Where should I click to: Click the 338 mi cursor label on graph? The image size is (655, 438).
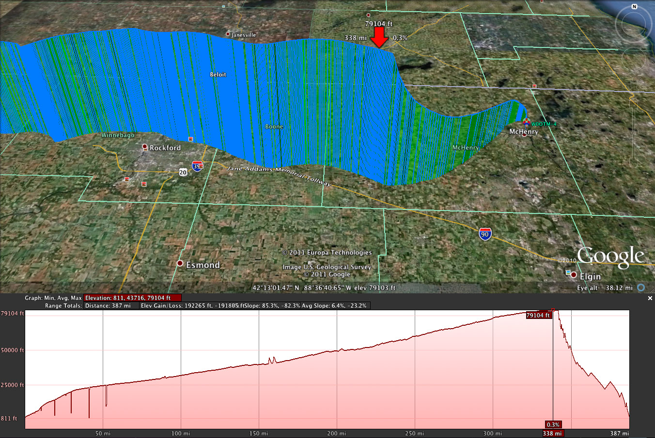coord(552,433)
